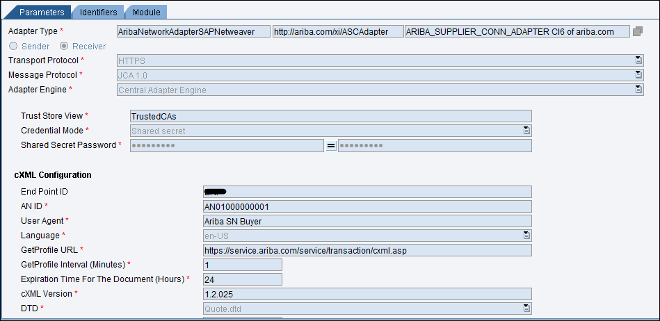Viewport: 660px width, 321px height.
Task: Open the Adapter Engine dropdown
Action: coord(638,89)
